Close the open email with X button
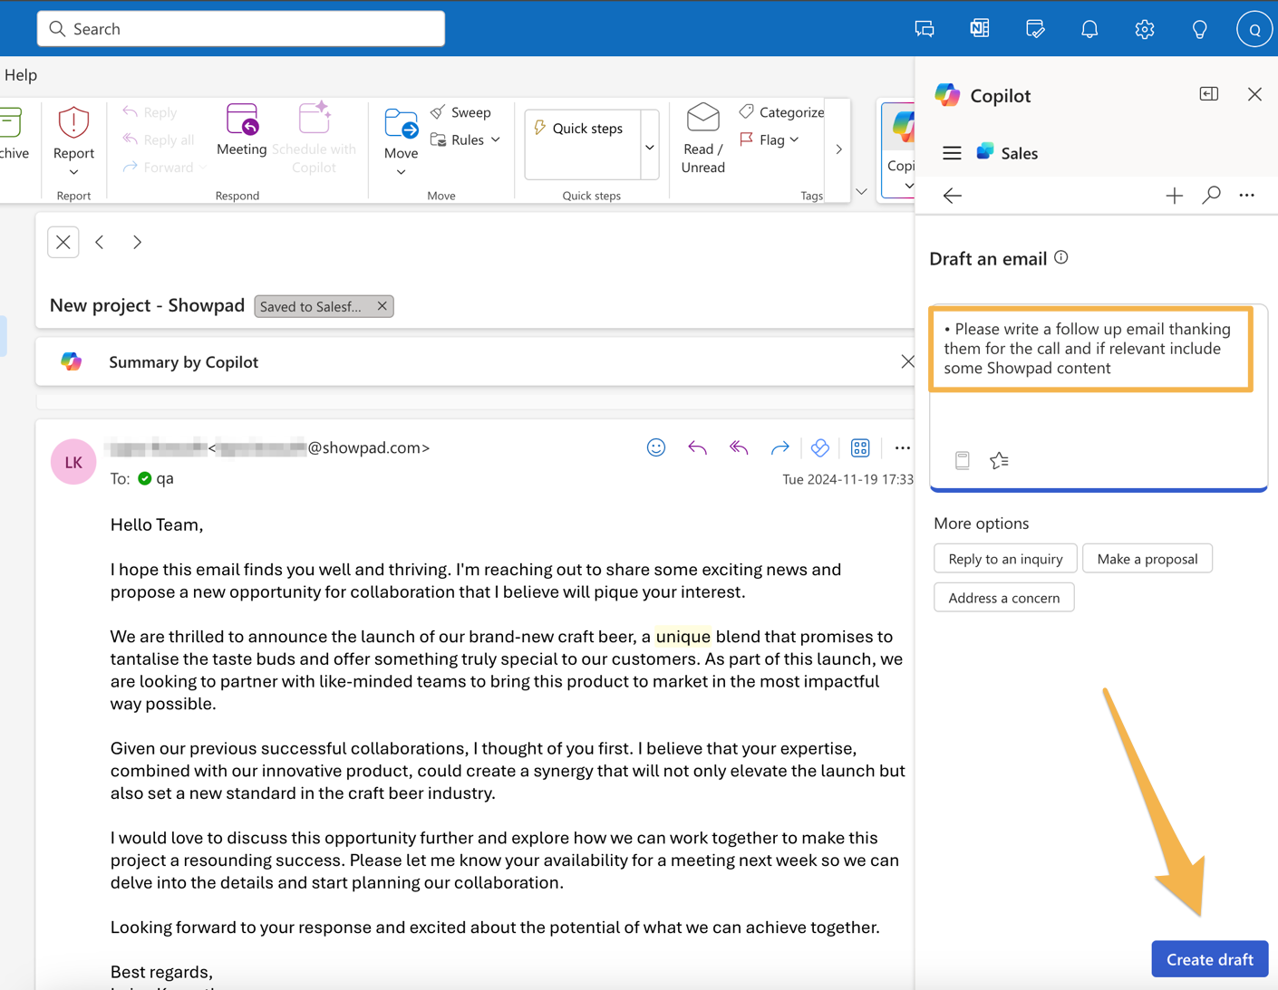This screenshot has height=990, width=1278. pos(63,242)
